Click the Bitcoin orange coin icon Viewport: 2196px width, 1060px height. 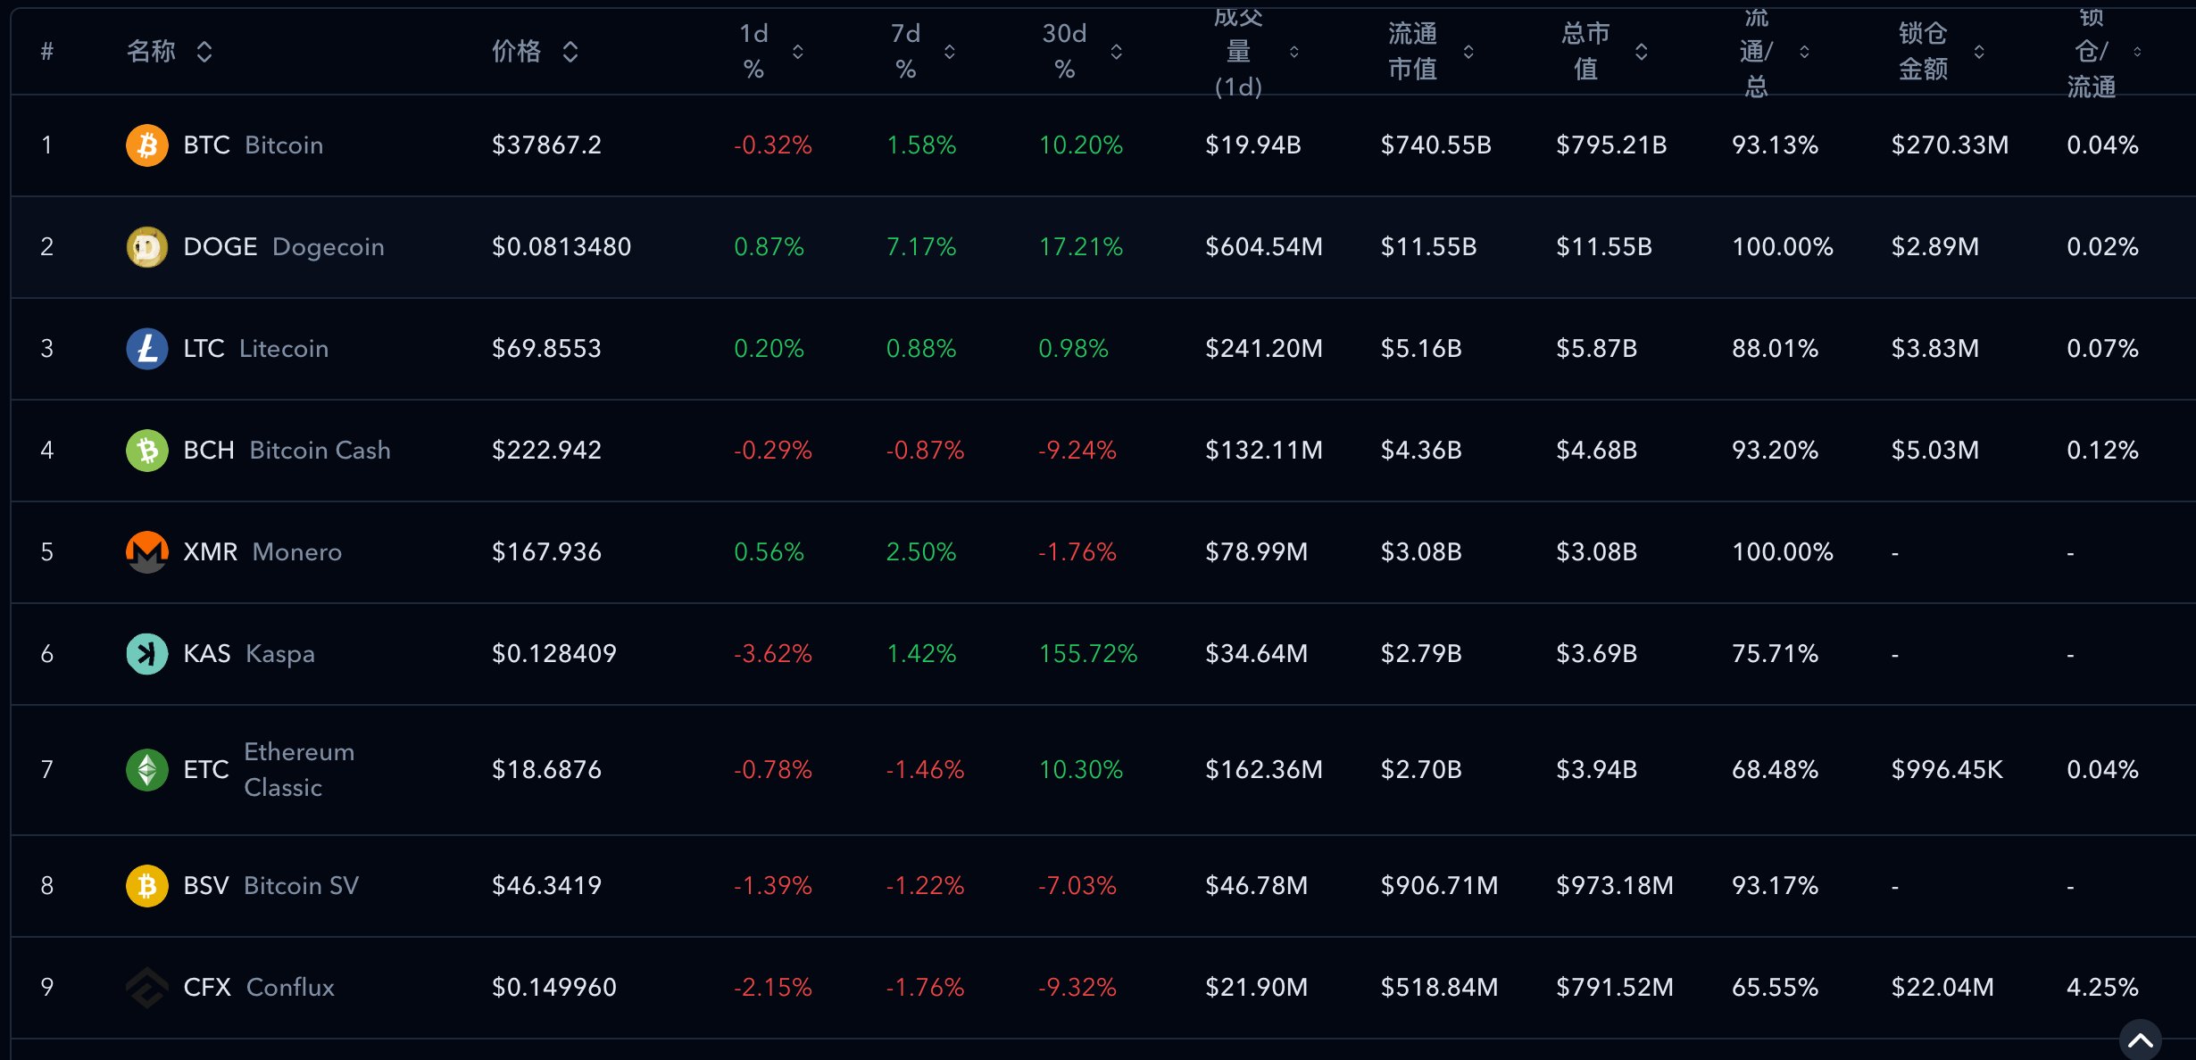click(x=147, y=145)
